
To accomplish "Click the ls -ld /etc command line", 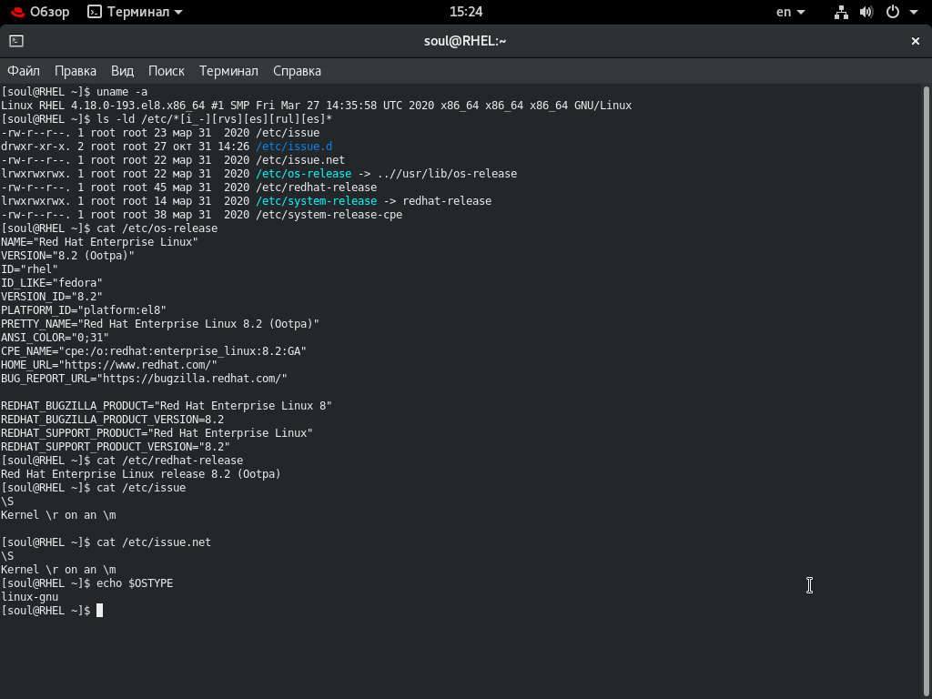I will point(215,119).
